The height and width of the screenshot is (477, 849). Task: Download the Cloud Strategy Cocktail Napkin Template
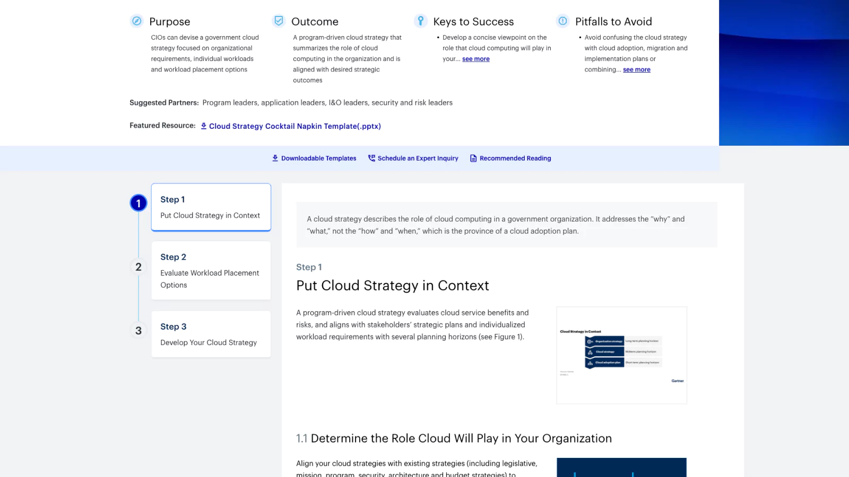click(x=294, y=126)
